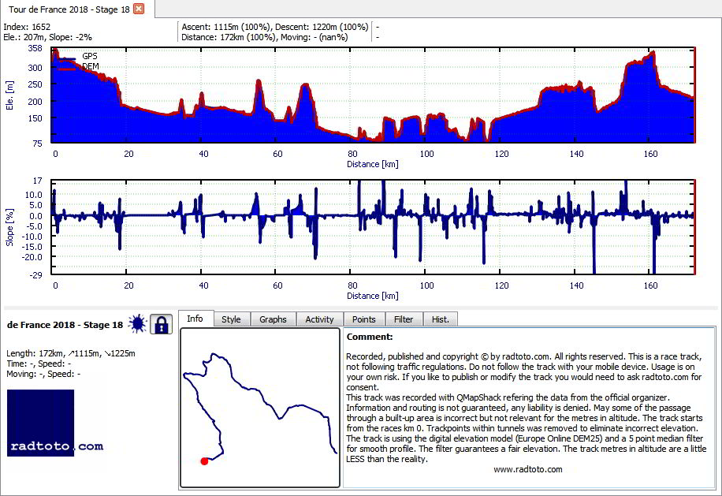Click the red start marker on map preview

(x=204, y=461)
